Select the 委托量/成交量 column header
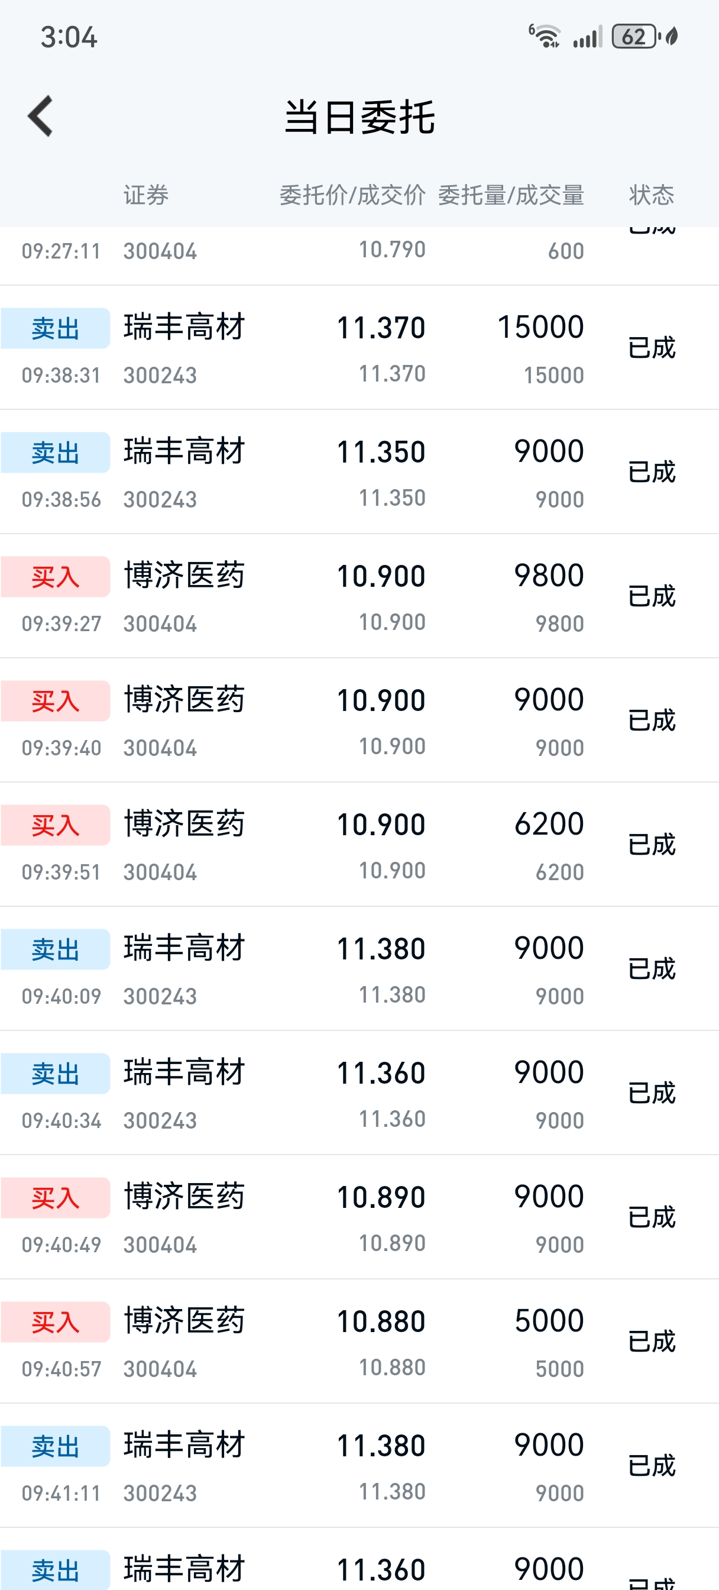Image resolution: width=719 pixels, height=1590 pixels. (511, 195)
